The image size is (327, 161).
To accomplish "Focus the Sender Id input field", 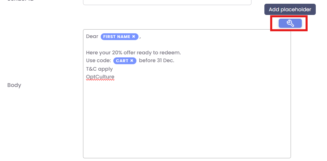I will [x=167, y=2].
